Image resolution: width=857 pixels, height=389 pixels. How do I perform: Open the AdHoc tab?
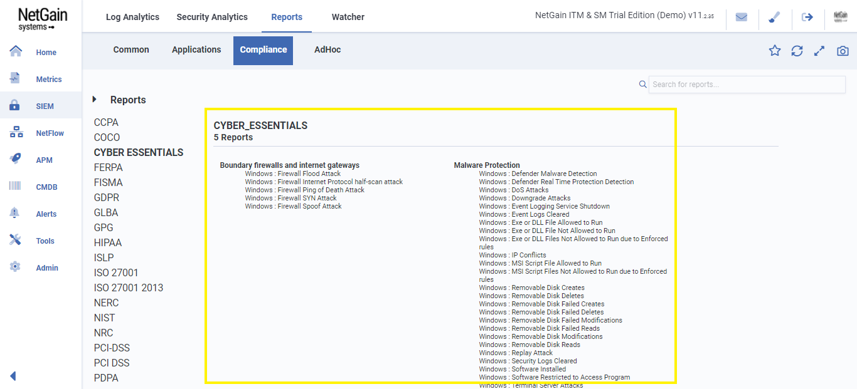[x=327, y=49]
